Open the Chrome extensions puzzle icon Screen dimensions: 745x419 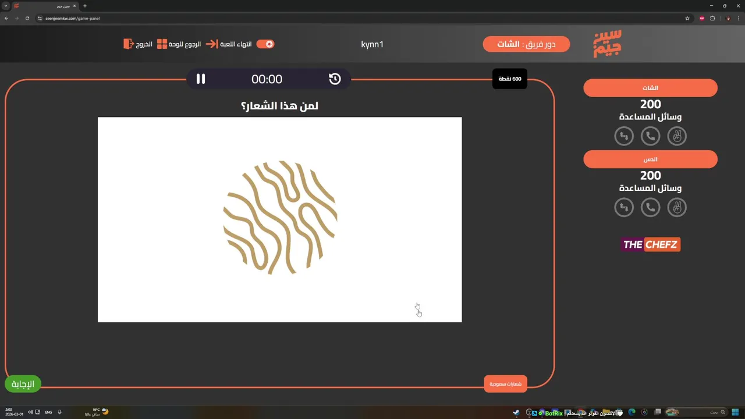click(x=712, y=18)
